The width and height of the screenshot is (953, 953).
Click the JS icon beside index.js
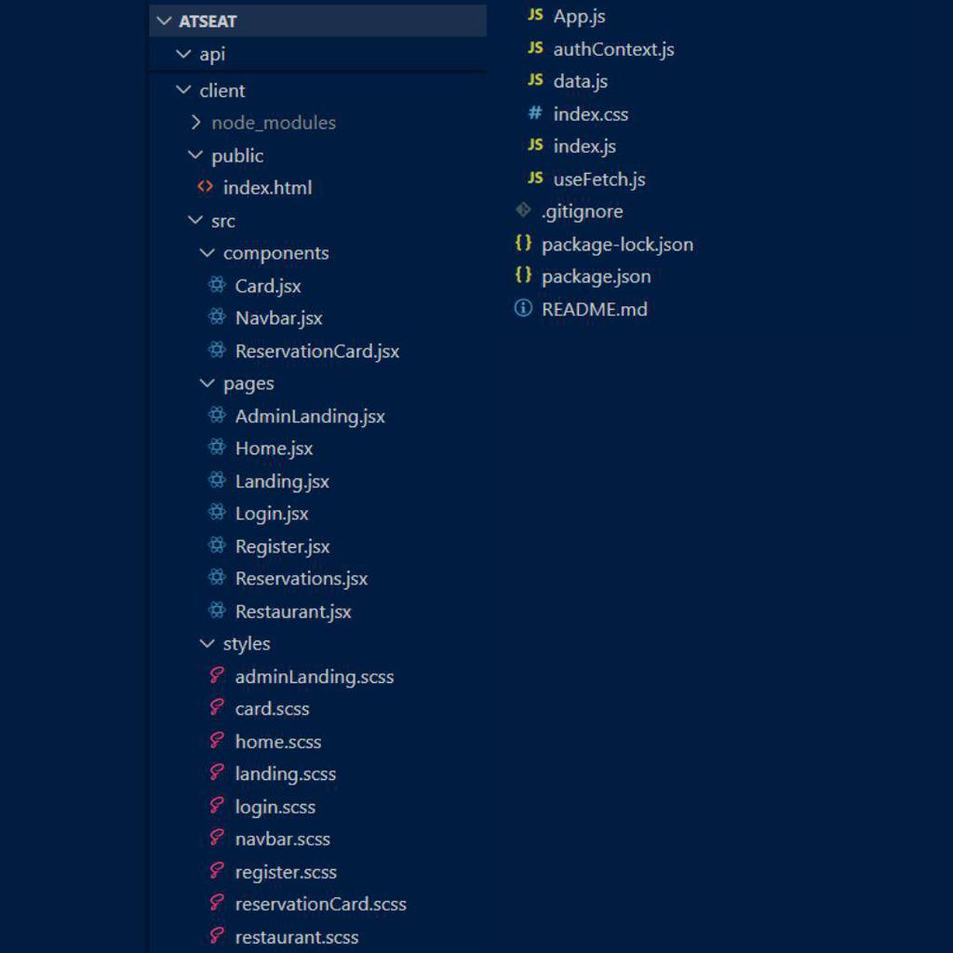coord(535,144)
